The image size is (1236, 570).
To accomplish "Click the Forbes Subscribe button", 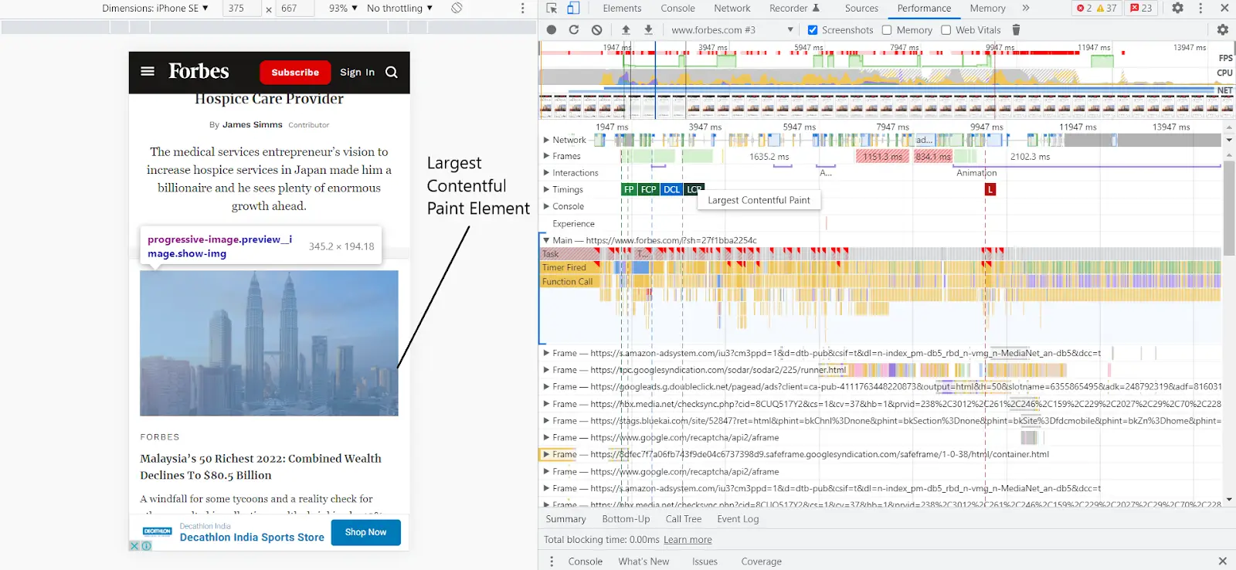I will [x=295, y=73].
